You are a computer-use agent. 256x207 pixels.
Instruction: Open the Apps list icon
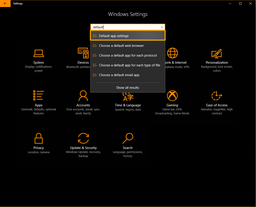(39, 95)
